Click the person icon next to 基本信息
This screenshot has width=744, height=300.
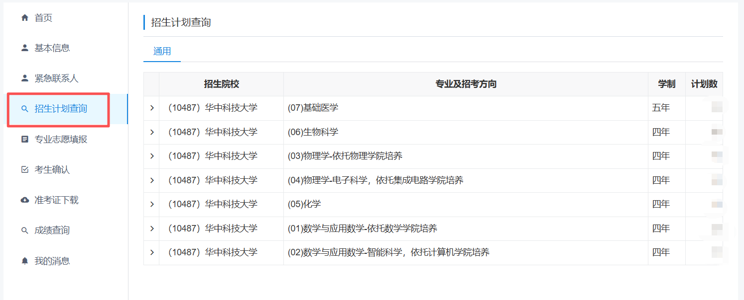pos(25,48)
